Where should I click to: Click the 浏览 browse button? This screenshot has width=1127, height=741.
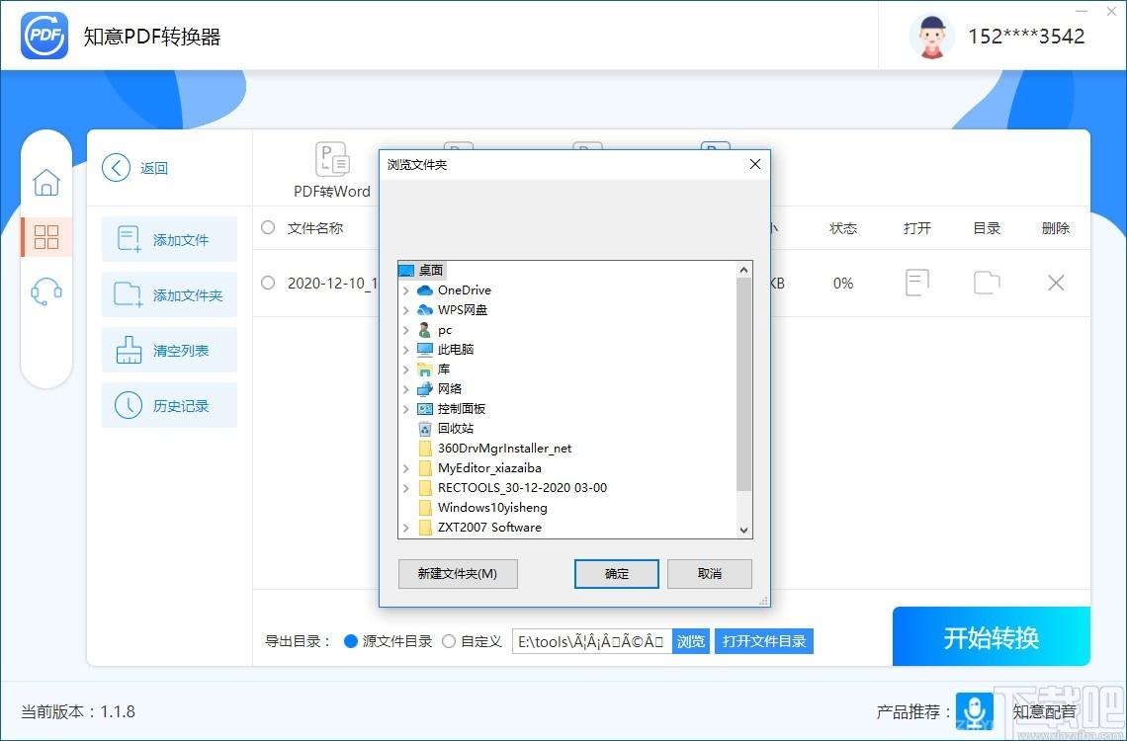[x=691, y=641]
